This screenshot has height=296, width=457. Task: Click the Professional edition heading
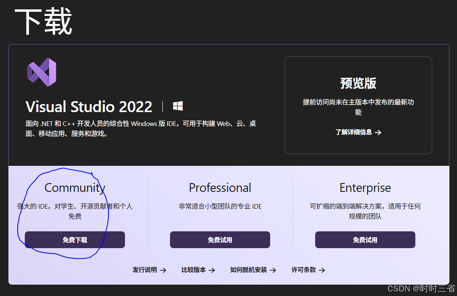220,188
